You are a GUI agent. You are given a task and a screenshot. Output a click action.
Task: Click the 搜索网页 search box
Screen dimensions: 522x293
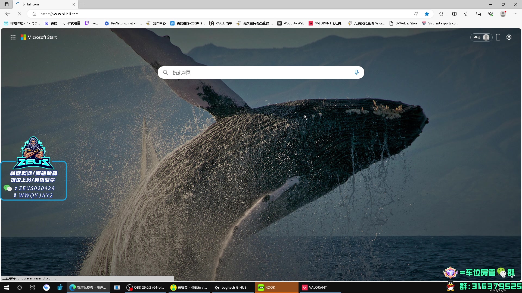click(x=261, y=72)
